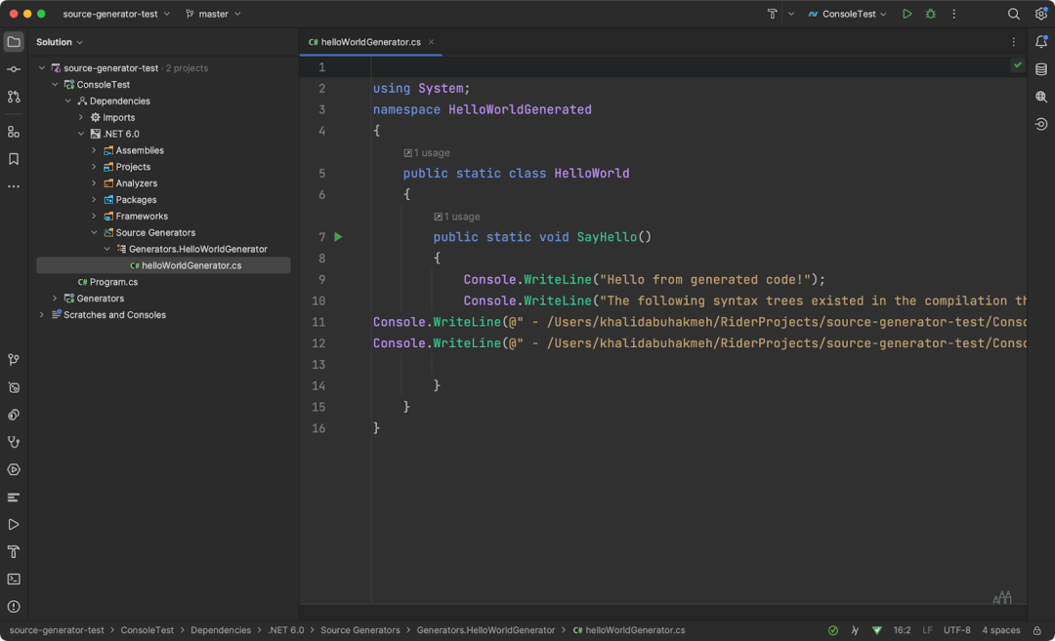This screenshot has width=1055, height=641.
Task: Expand the Imports node
Action: [x=81, y=118]
